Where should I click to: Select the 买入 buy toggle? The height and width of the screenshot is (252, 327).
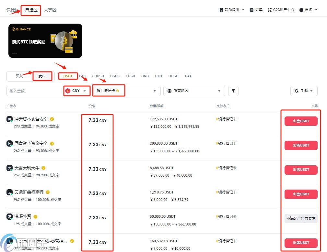[19, 76]
